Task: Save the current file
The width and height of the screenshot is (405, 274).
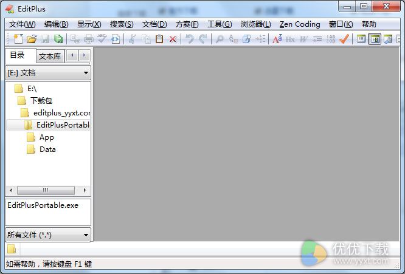Action: [45, 39]
